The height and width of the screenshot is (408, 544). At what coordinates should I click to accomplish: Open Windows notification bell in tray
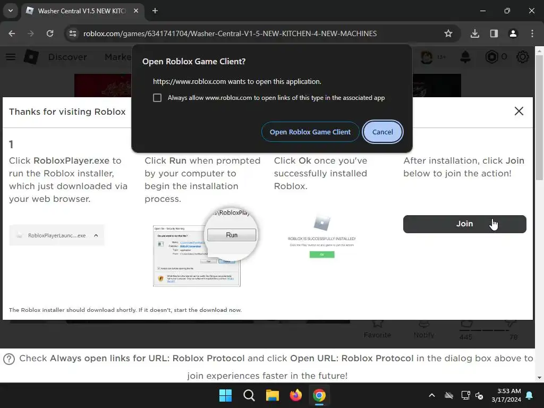(x=530, y=395)
